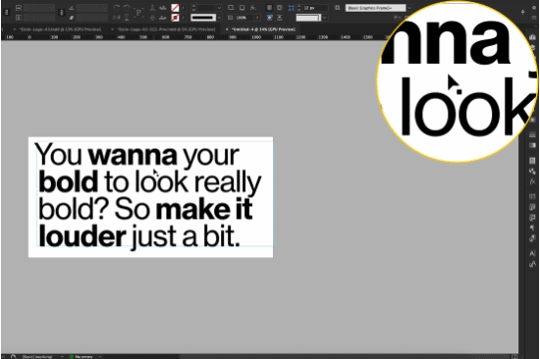
Task: Open the stroke type line style dropdown
Action: coord(219,18)
